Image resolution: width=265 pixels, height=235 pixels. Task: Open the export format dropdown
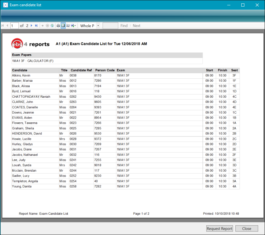[73, 26]
